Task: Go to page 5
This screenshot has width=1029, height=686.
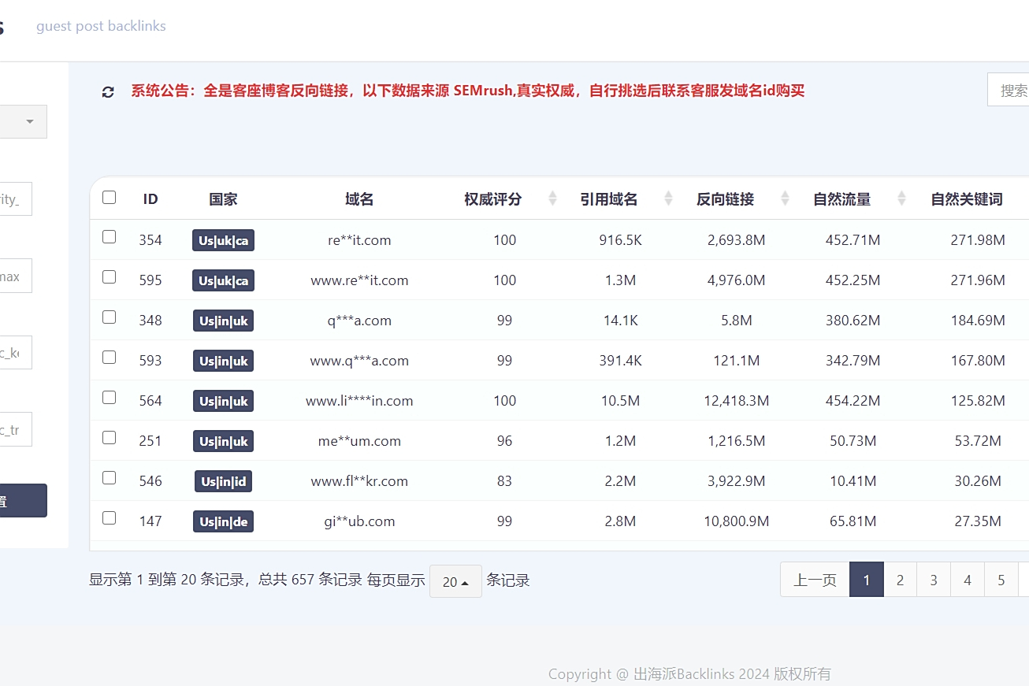Action: click(x=1001, y=580)
